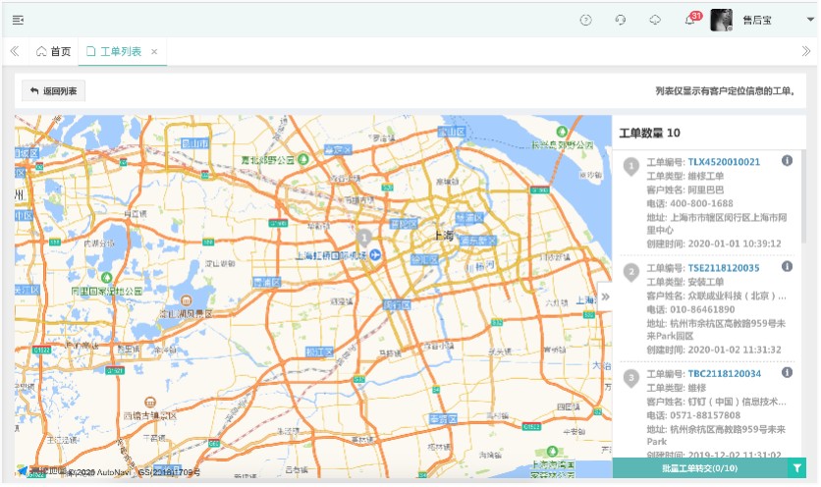
Task: Click the 奉贤区 district label on map
Action: (443, 419)
